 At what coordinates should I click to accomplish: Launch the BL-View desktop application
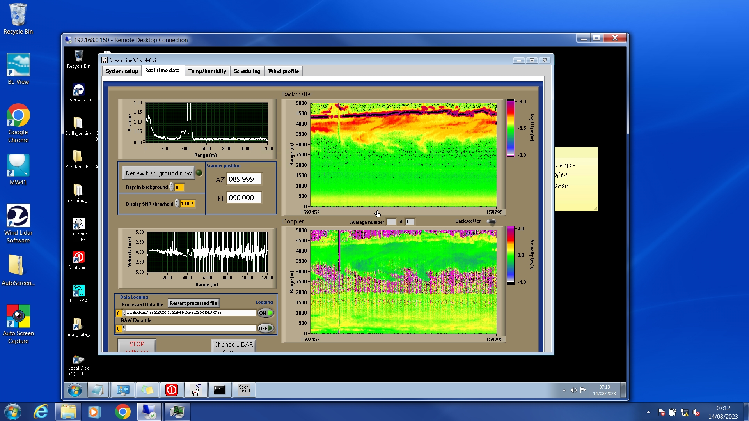[18, 65]
